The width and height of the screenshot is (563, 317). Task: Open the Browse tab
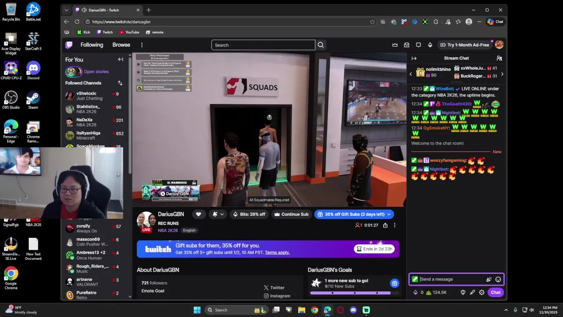coord(121,45)
